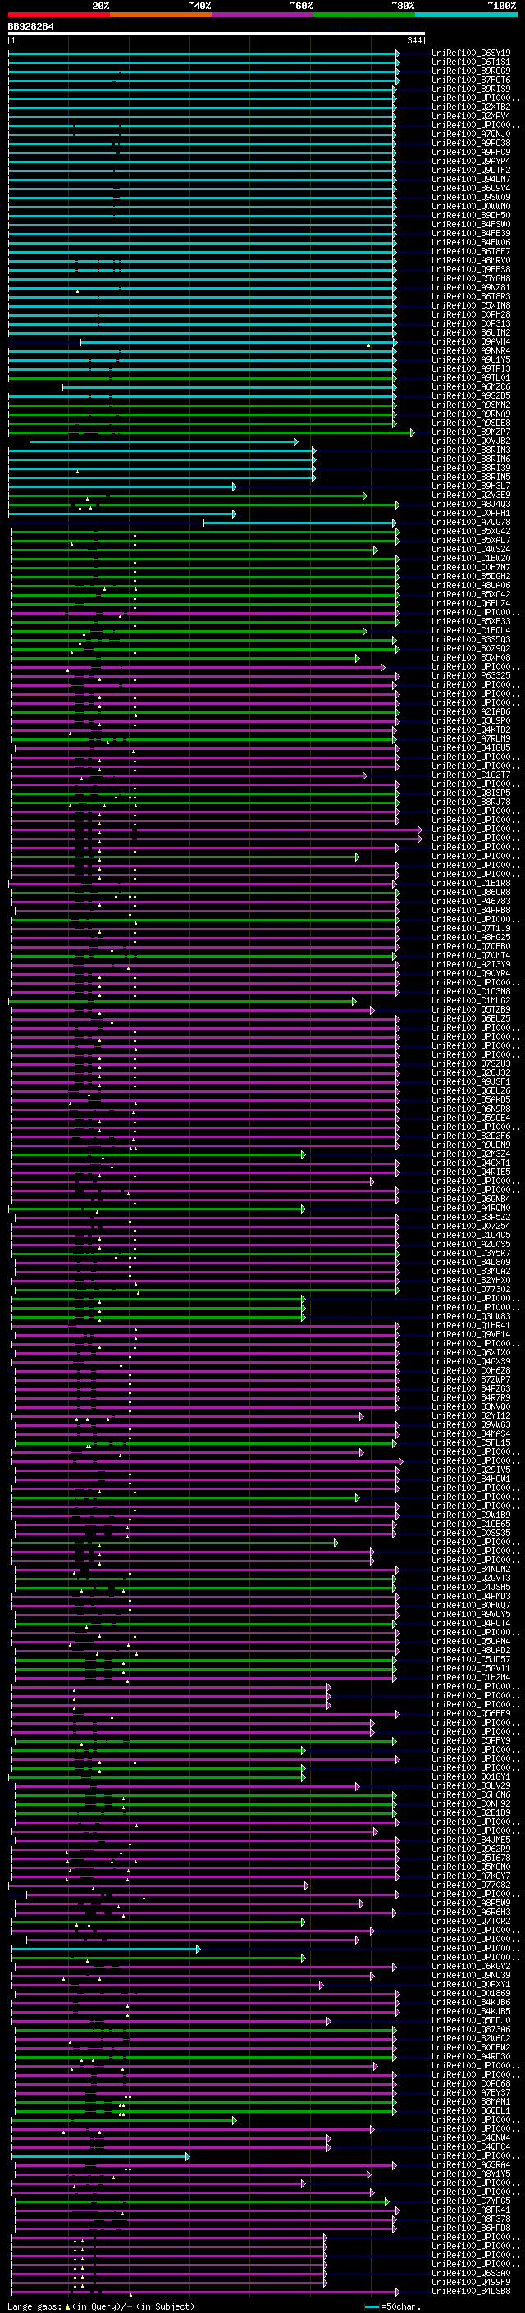Select label UniRef100_A7QG78
Viewport: 525px width, 2313px height.
tap(471, 522)
